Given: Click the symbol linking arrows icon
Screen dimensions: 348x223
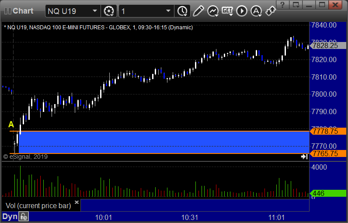Looking at the screenshot, I should [270, 11].
